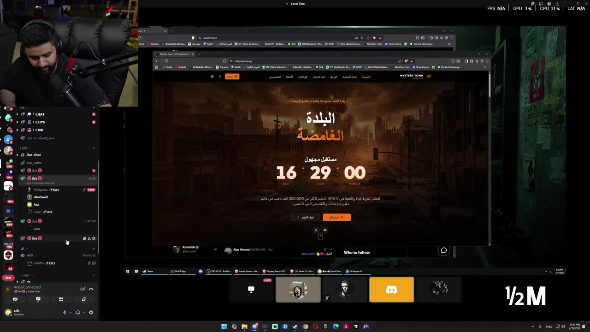Open the blue folder in the server list
This screenshot has height=332, width=590.
8,211
